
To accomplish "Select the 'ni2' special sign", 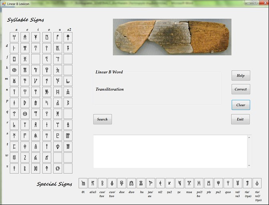I will click(161, 183).
